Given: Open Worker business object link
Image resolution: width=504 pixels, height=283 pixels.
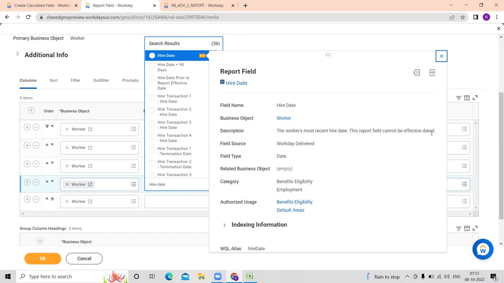Looking at the screenshot, I should point(284,118).
